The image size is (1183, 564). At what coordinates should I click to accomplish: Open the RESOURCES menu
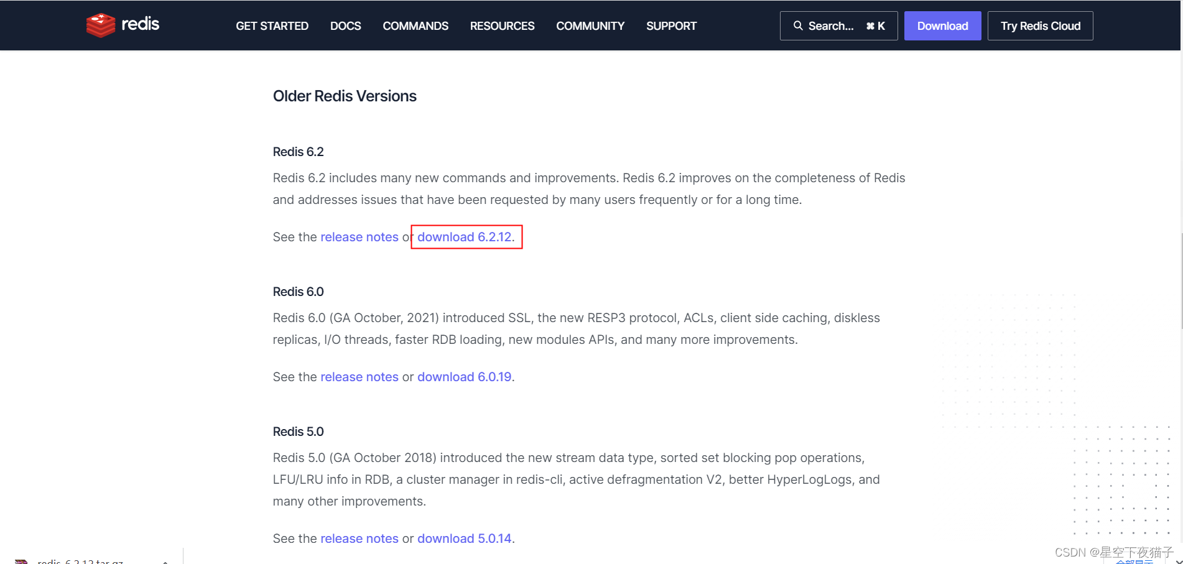[x=502, y=26]
